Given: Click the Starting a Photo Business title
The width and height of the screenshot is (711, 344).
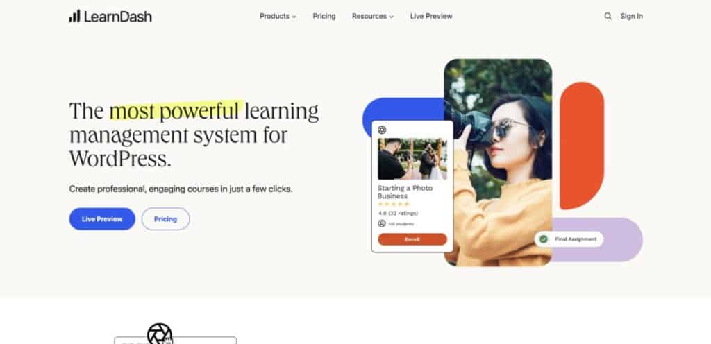Looking at the screenshot, I should [x=405, y=192].
